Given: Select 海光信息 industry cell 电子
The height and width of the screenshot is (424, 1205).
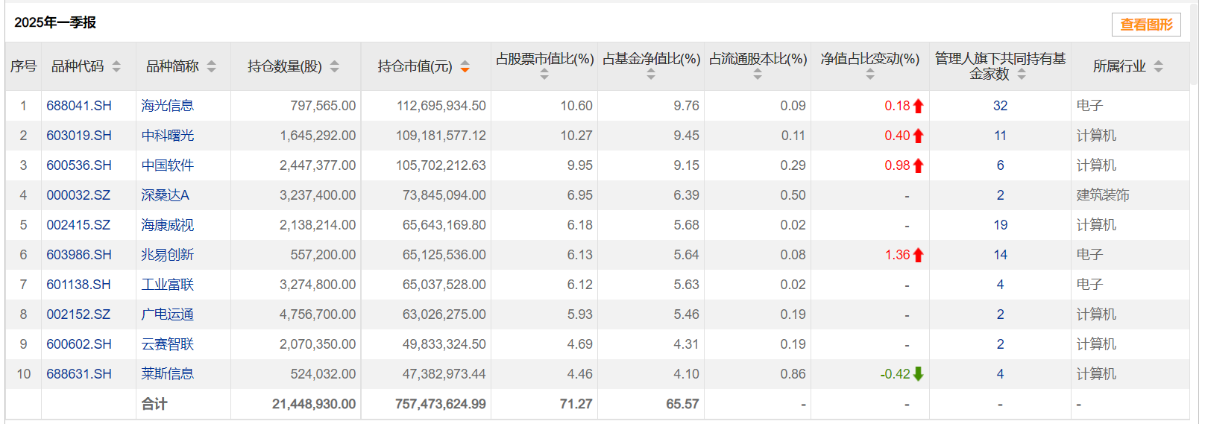Looking at the screenshot, I should click(x=1089, y=106).
